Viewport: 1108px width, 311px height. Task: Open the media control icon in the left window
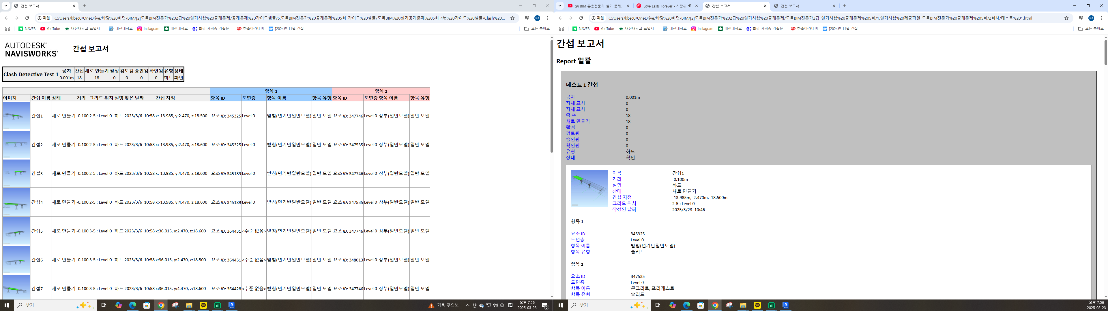[x=527, y=18]
